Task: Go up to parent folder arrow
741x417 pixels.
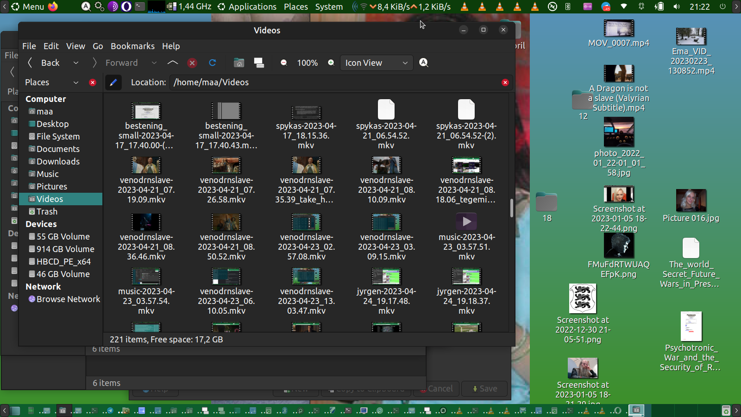Action: (172, 63)
